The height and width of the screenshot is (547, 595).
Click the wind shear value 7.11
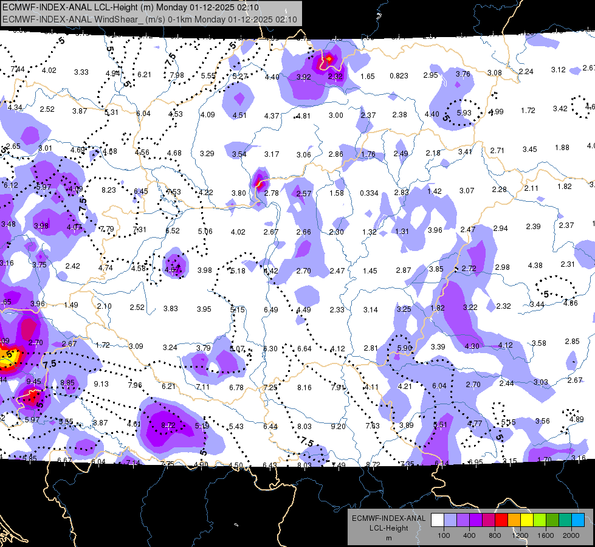point(202,387)
